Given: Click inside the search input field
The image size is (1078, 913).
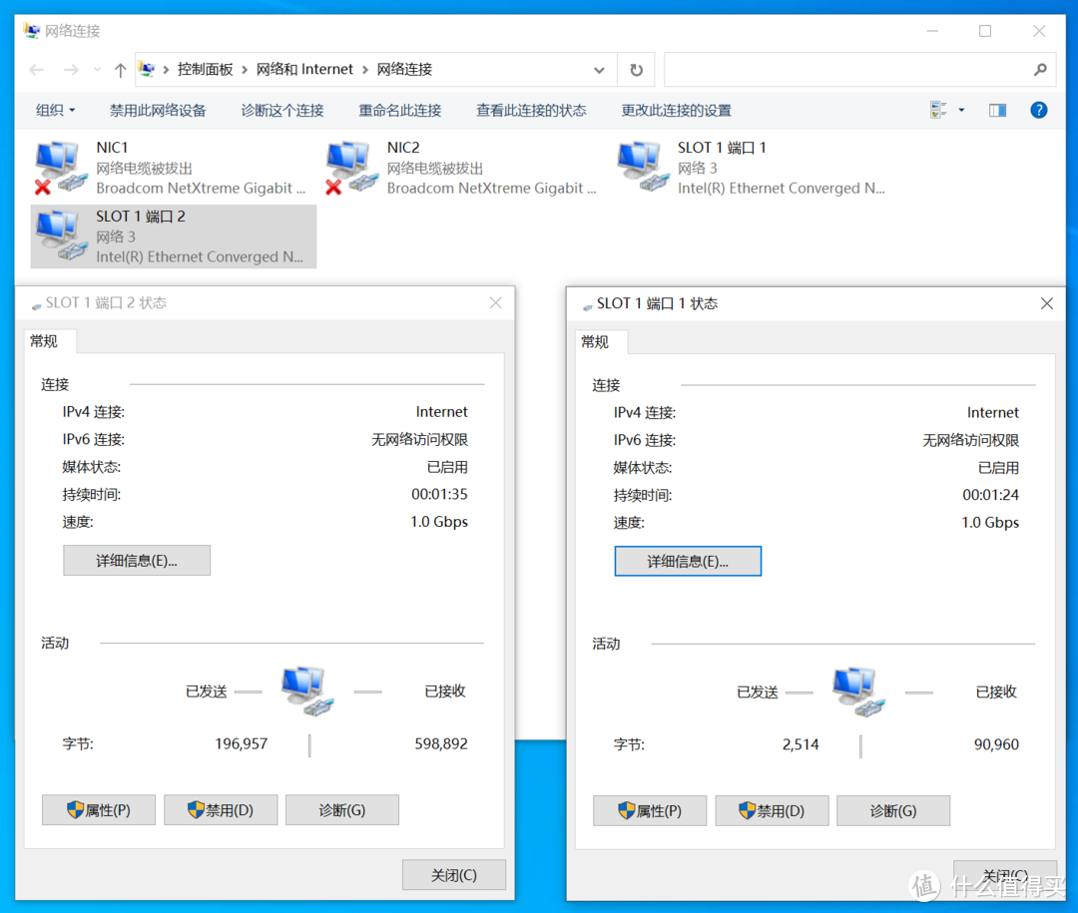Looking at the screenshot, I should click(858, 69).
